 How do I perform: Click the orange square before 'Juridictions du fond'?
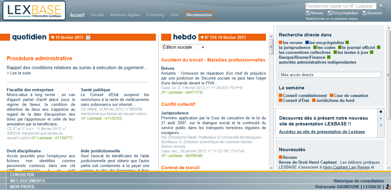pos(314,101)
